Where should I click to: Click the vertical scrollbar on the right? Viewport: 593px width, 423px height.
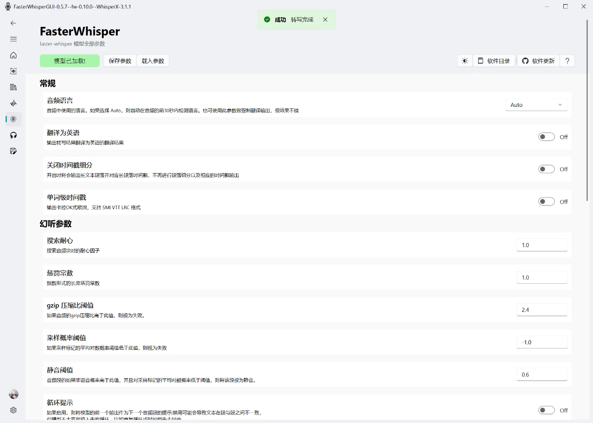(x=588, y=111)
